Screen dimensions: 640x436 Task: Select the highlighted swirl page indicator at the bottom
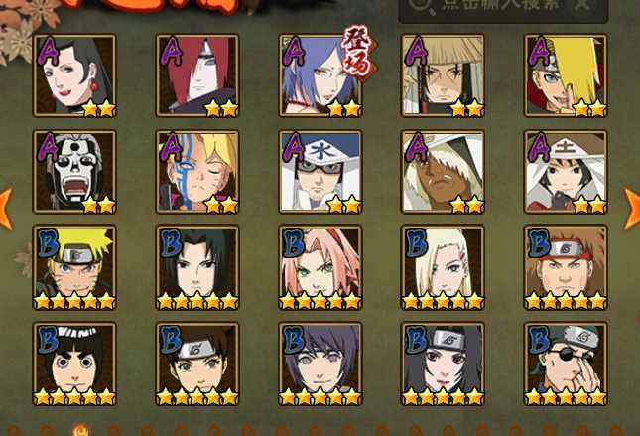pos(80,430)
